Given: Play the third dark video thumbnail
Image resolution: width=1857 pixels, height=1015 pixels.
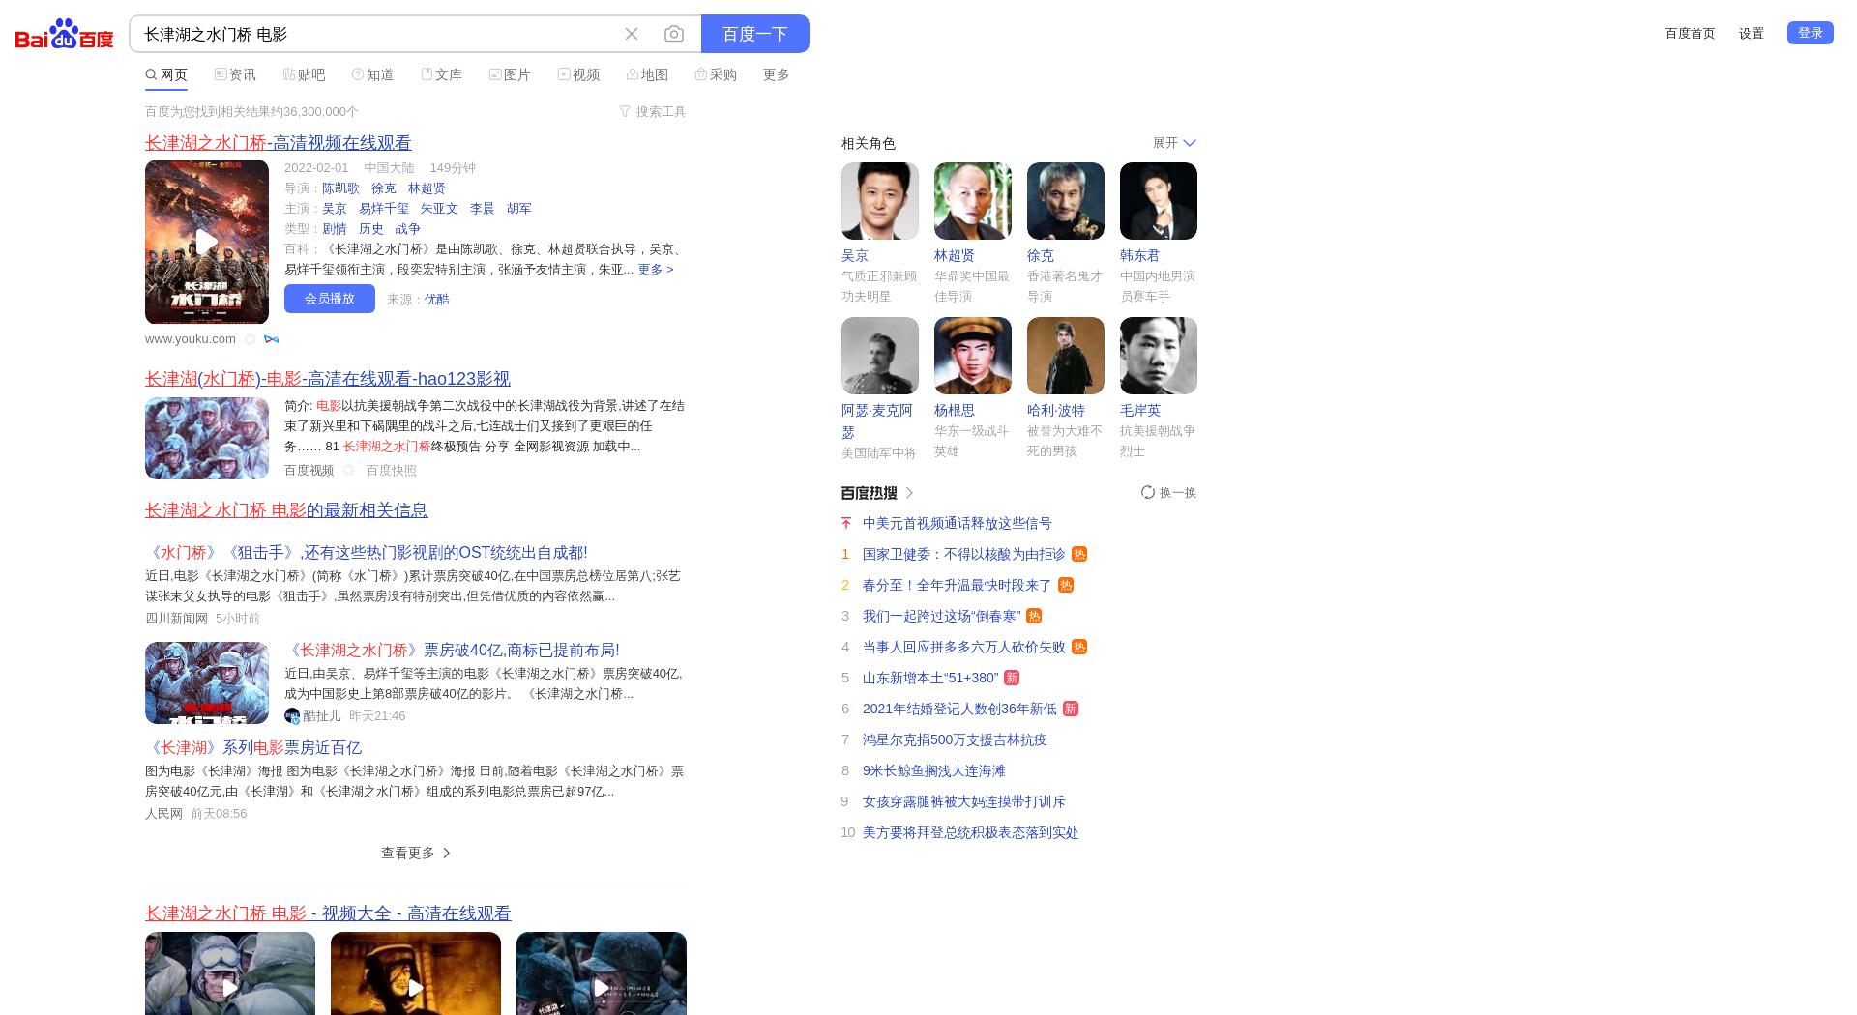Looking at the screenshot, I should 602,973.
